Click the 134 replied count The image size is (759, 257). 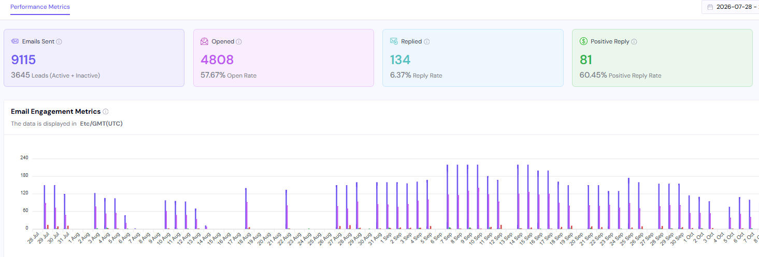click(400, 59)
